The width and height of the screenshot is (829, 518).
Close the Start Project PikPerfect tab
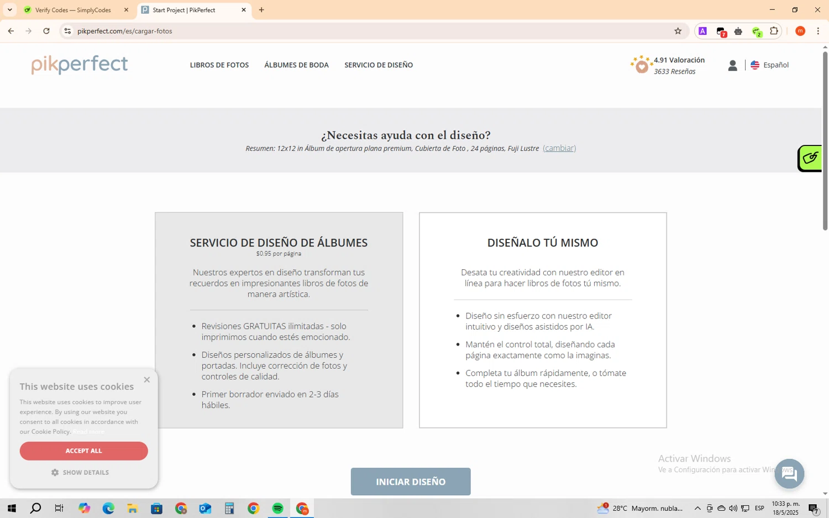[x=244, y=10]
